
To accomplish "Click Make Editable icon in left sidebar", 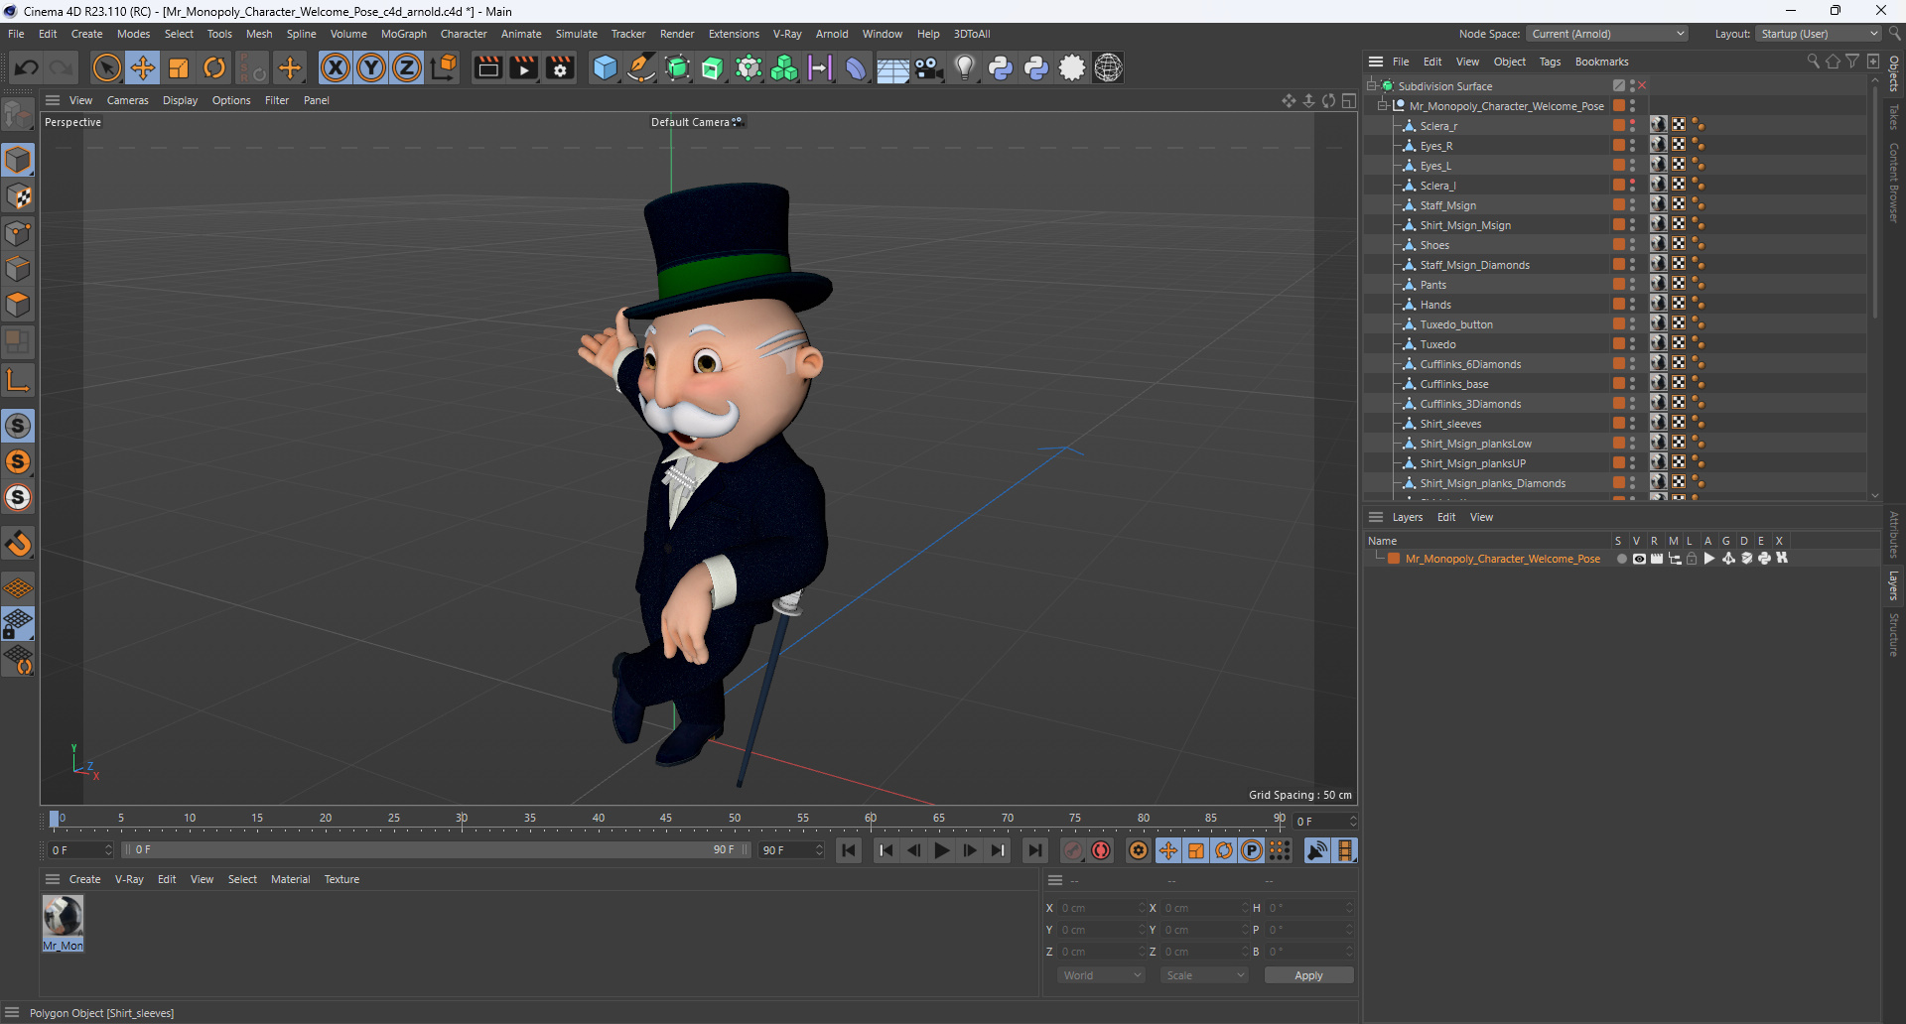I will point(18,116).
